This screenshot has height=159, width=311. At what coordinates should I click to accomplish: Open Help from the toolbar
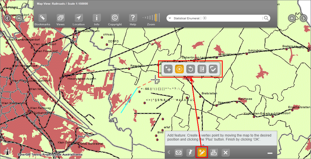[x=133, y=18]
